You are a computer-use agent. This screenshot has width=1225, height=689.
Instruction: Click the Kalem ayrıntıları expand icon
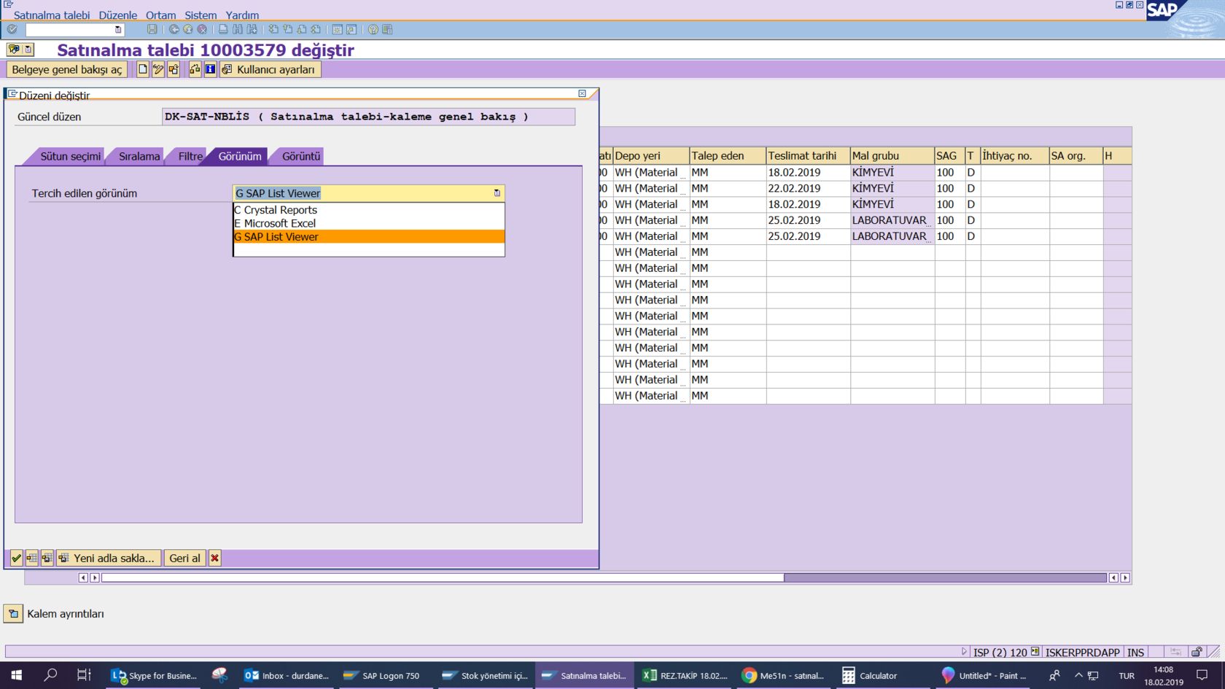tap(13, 613)
